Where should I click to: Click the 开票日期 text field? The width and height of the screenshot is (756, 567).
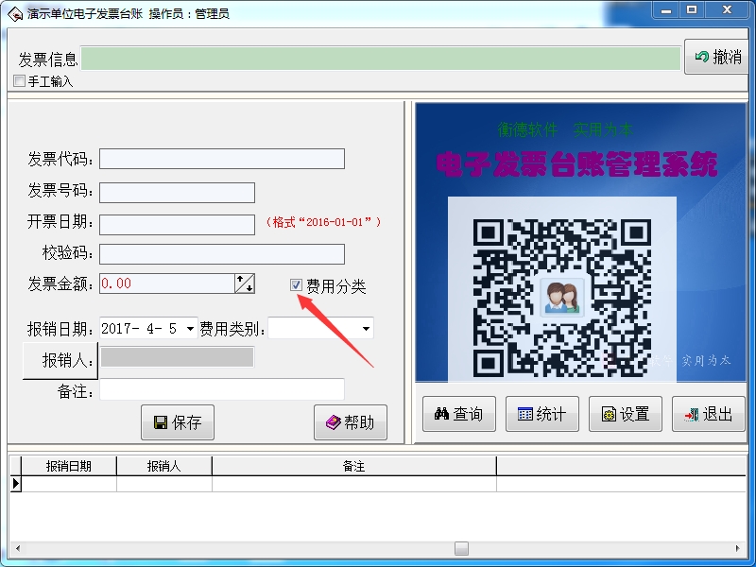[x=177, y=225]
